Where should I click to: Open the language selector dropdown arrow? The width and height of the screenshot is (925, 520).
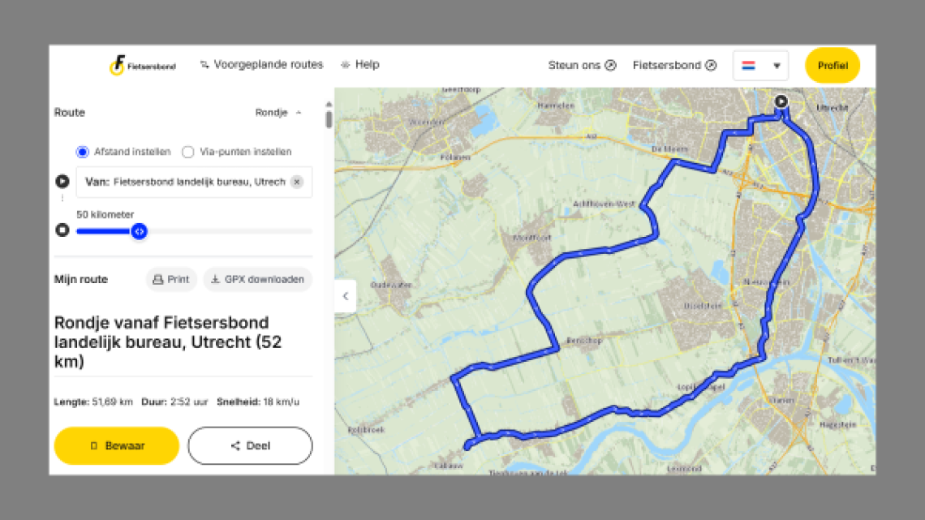[777, 66]
